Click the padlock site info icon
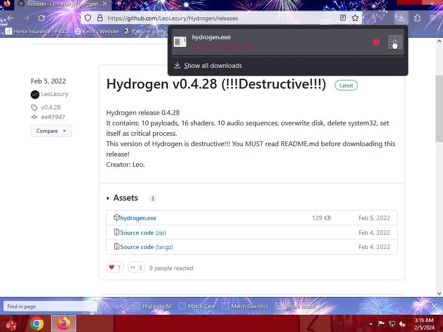 pyautogui.click(x=100, y=18)
